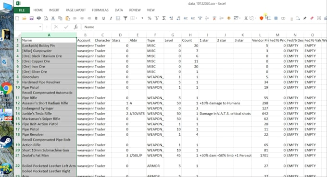
Task: Switch to the DATA tab
Action: click(119, 10)
